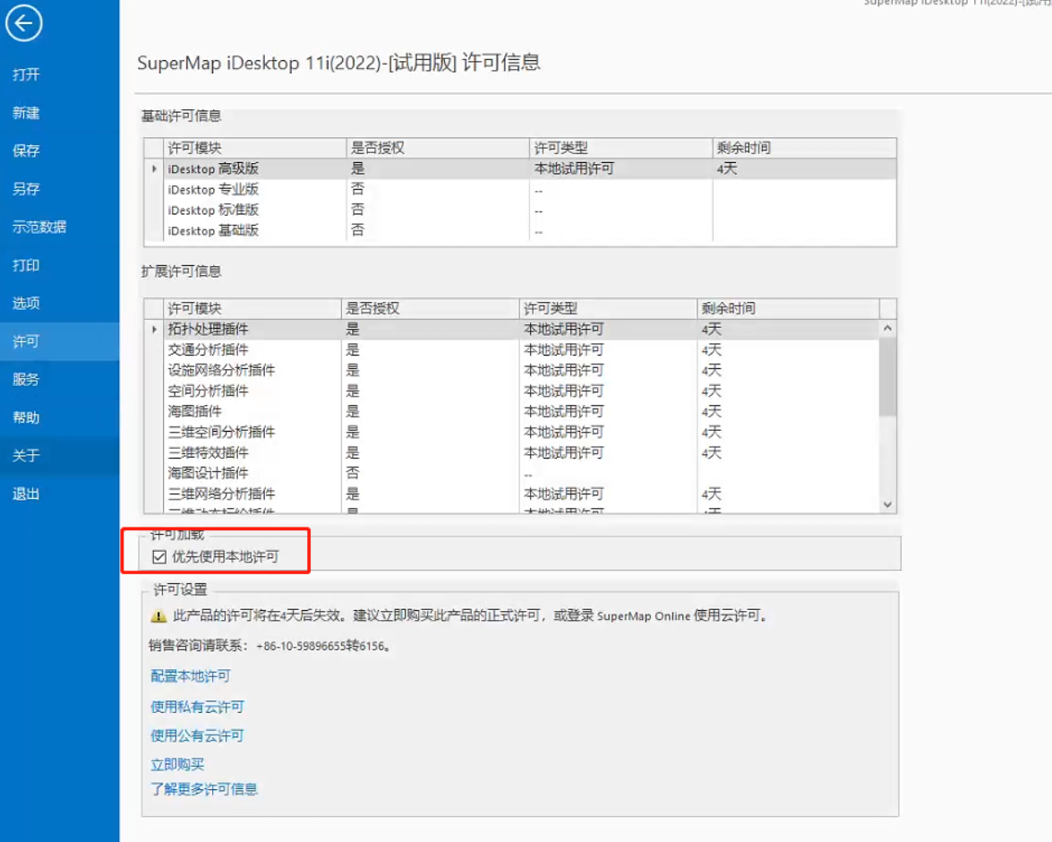Select the 设施网络分析插件 row
1052x842 pixels.
(x=511, y=370)
